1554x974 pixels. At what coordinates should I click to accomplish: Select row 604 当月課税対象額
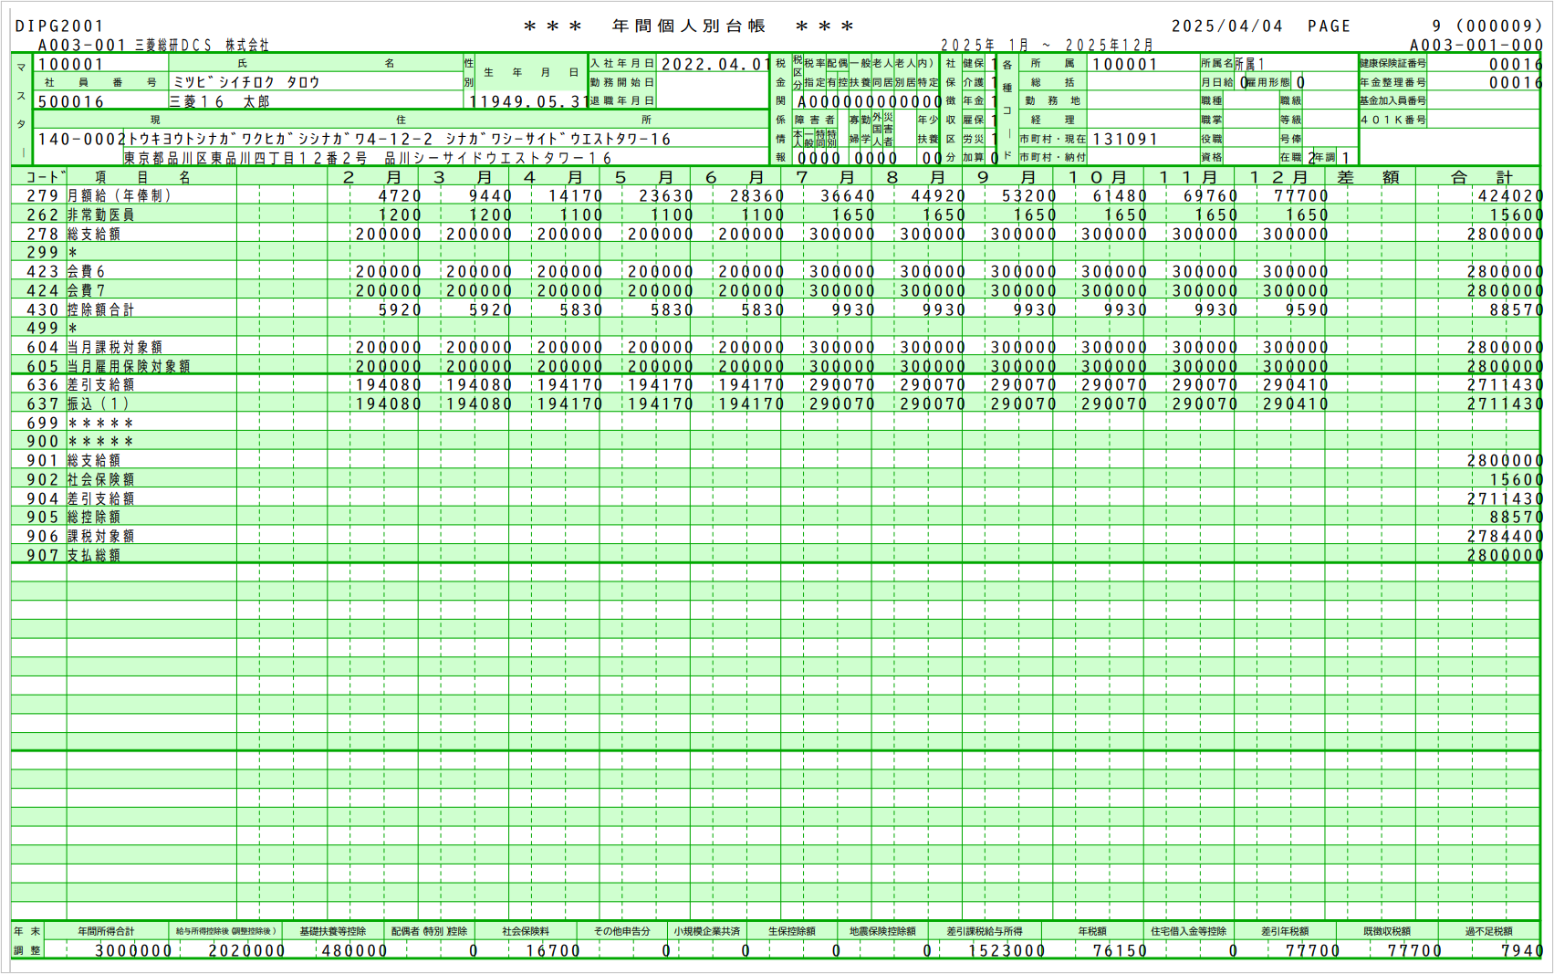(x=115, y=347)
